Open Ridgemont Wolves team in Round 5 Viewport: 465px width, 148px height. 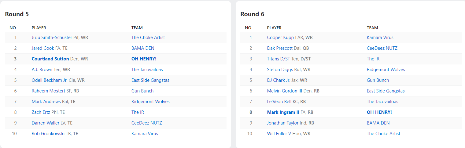tap(150, 102)
